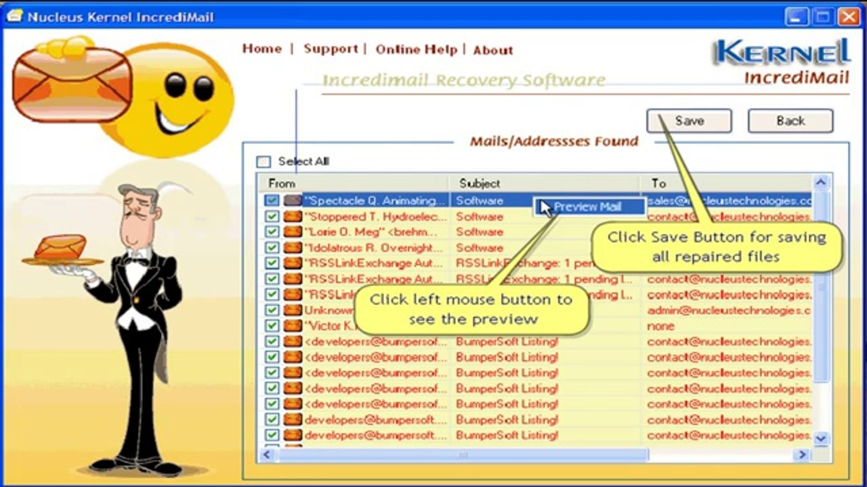
Task: Click the Save button
Action: click(689, 121)
